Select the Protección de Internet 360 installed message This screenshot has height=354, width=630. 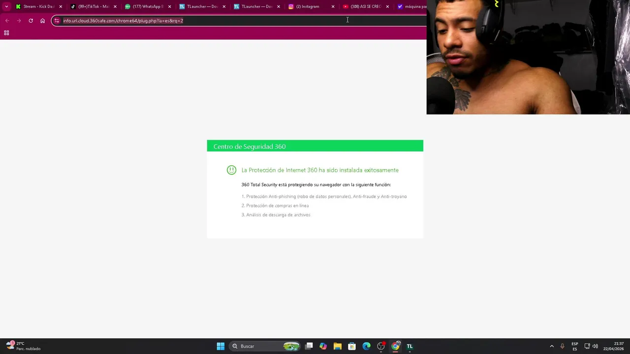point(320,170)
